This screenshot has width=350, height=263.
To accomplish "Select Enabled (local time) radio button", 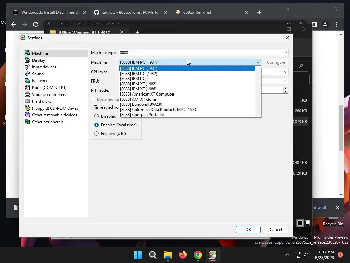I will click(x=96, y=125).
